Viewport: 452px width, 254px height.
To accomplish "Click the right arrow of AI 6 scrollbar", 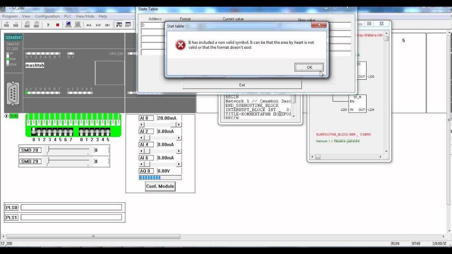I will (x=179, y=164).
